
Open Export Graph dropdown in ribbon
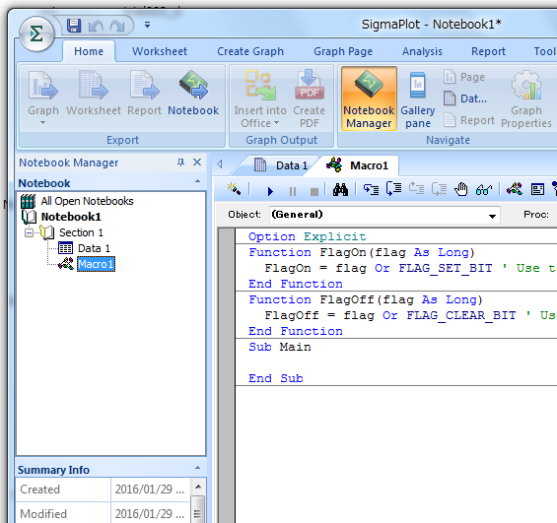[43, 98]
